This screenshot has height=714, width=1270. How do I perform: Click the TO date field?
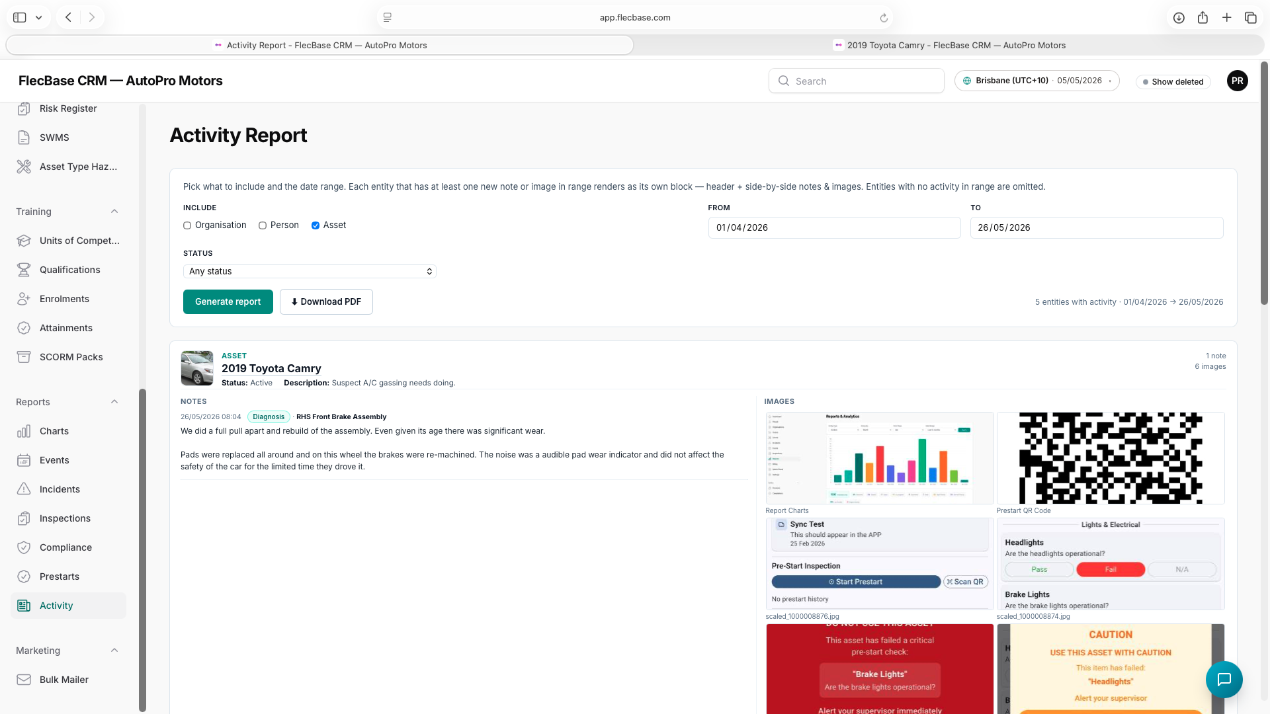(1097, 227)
